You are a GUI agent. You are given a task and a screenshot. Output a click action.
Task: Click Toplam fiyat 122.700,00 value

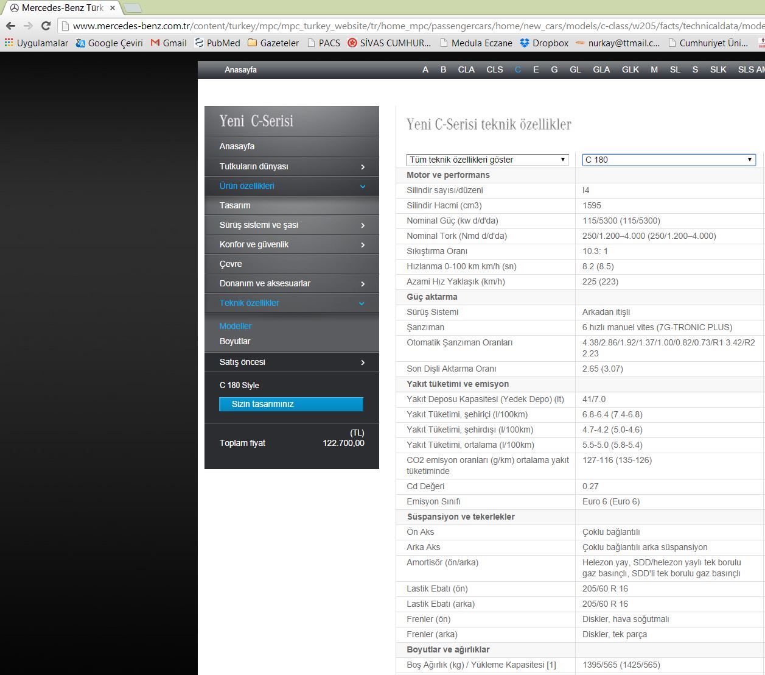pyautogui.click(x=343, y=443)
